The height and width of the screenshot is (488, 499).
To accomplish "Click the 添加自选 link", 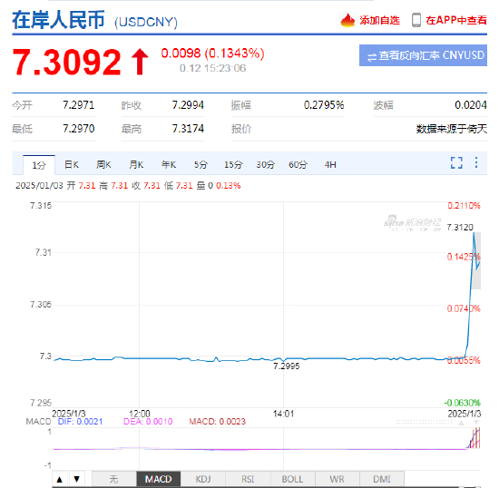I will click(379, 20).
